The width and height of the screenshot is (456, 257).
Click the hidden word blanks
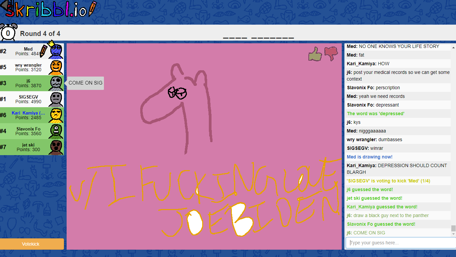[x=258, y=38]
